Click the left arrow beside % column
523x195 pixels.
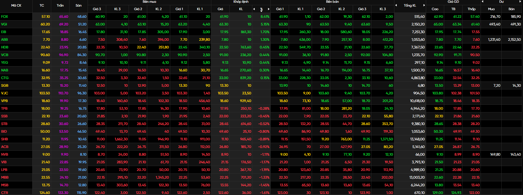254,9
